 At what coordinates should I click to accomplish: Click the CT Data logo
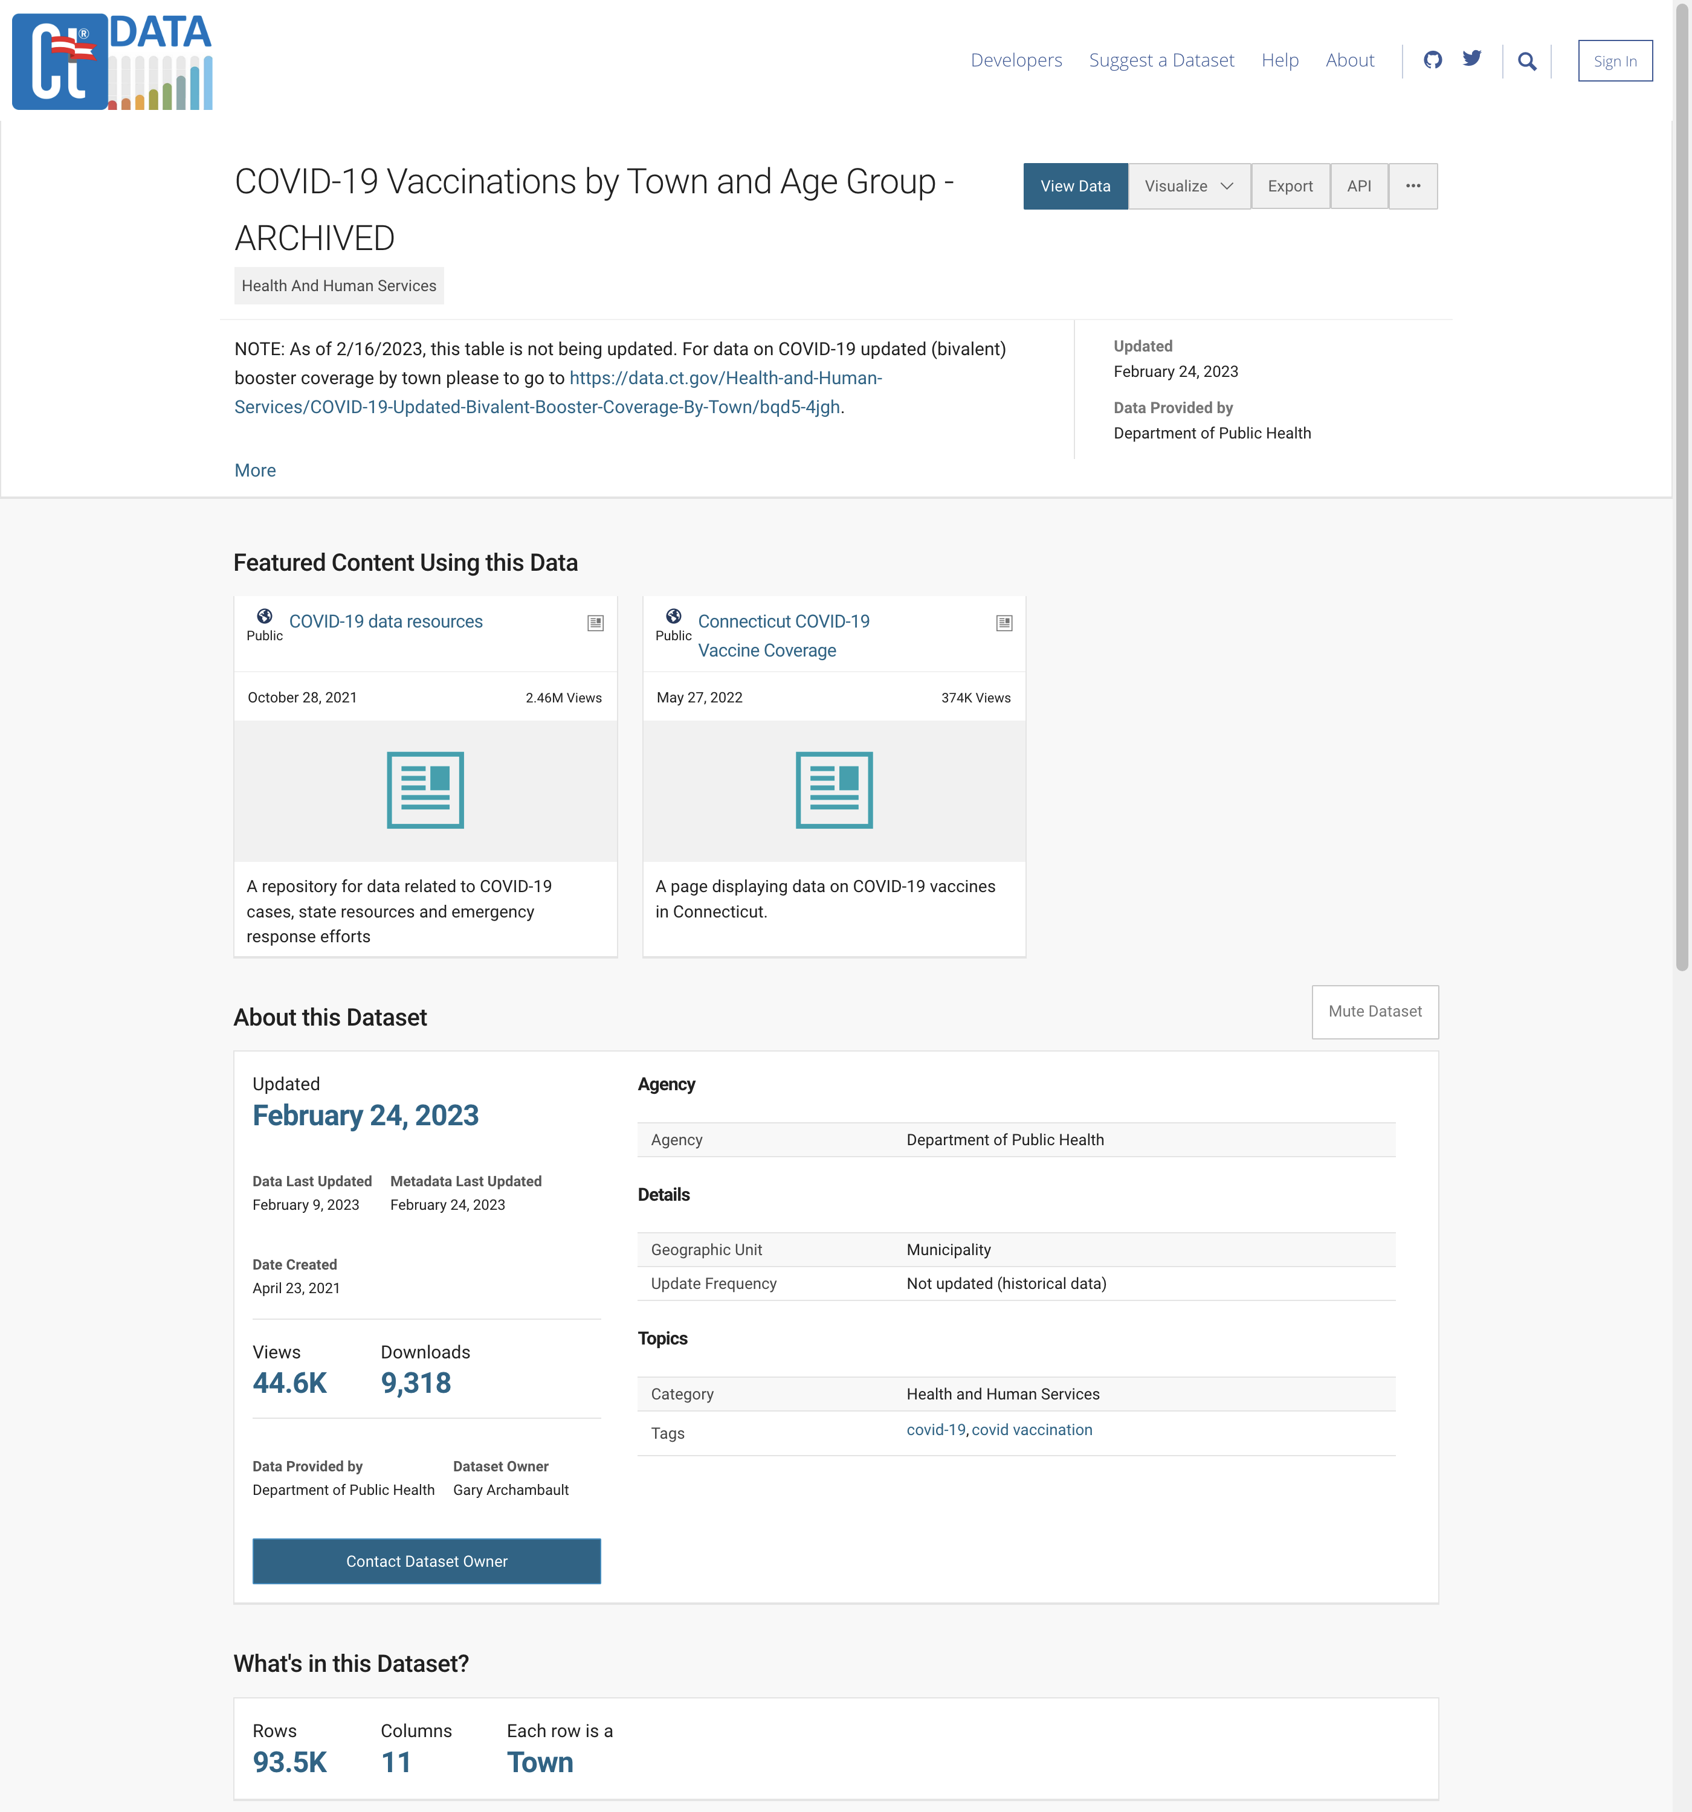point(112,62)
